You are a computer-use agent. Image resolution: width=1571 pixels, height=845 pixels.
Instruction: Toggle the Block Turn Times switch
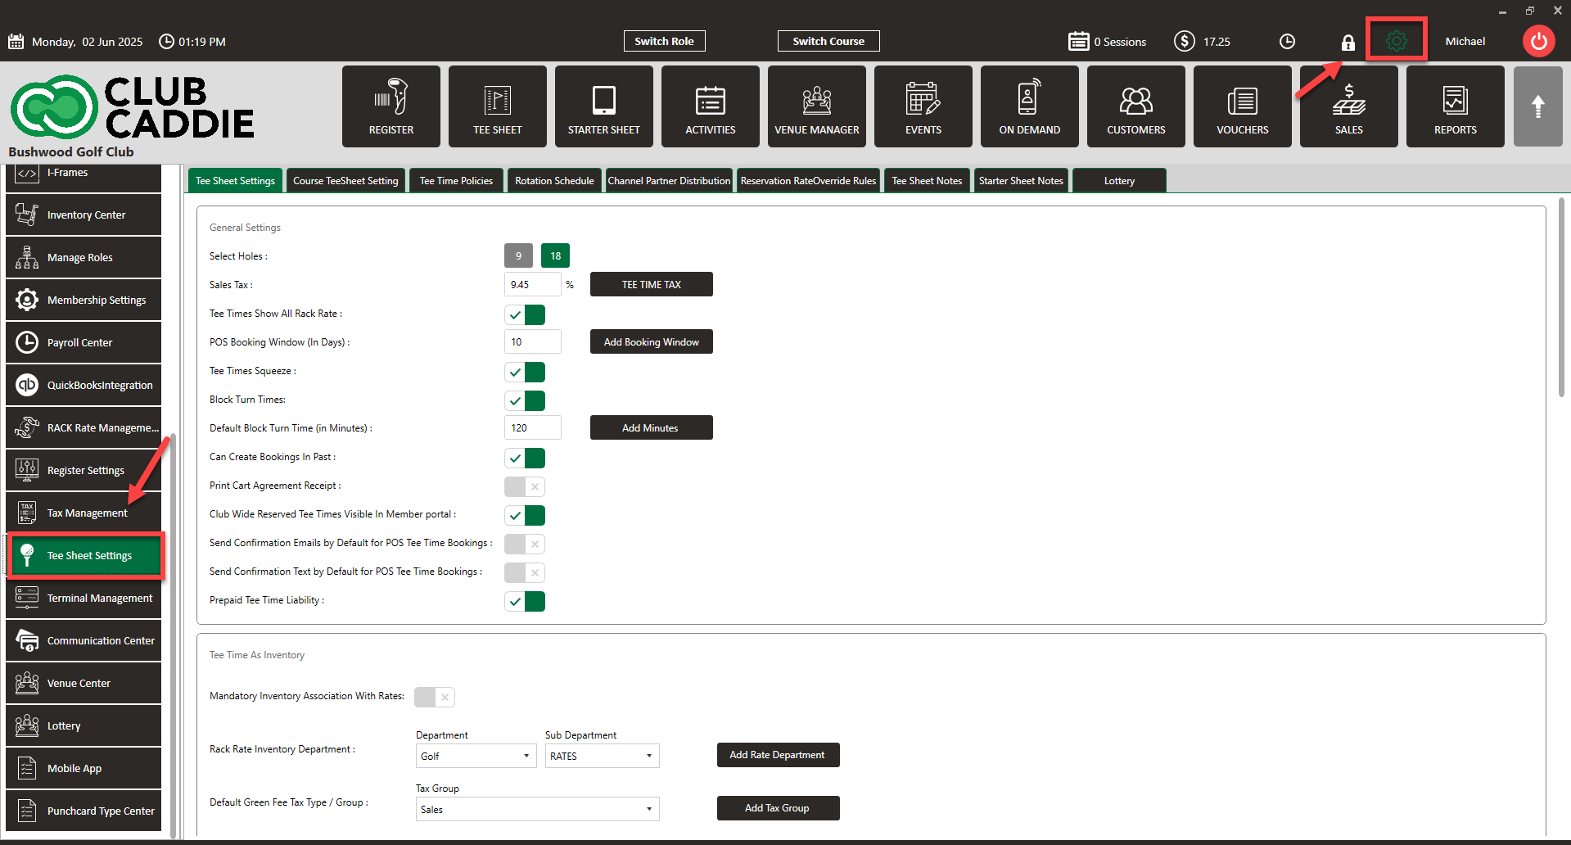tap(525, 400)
